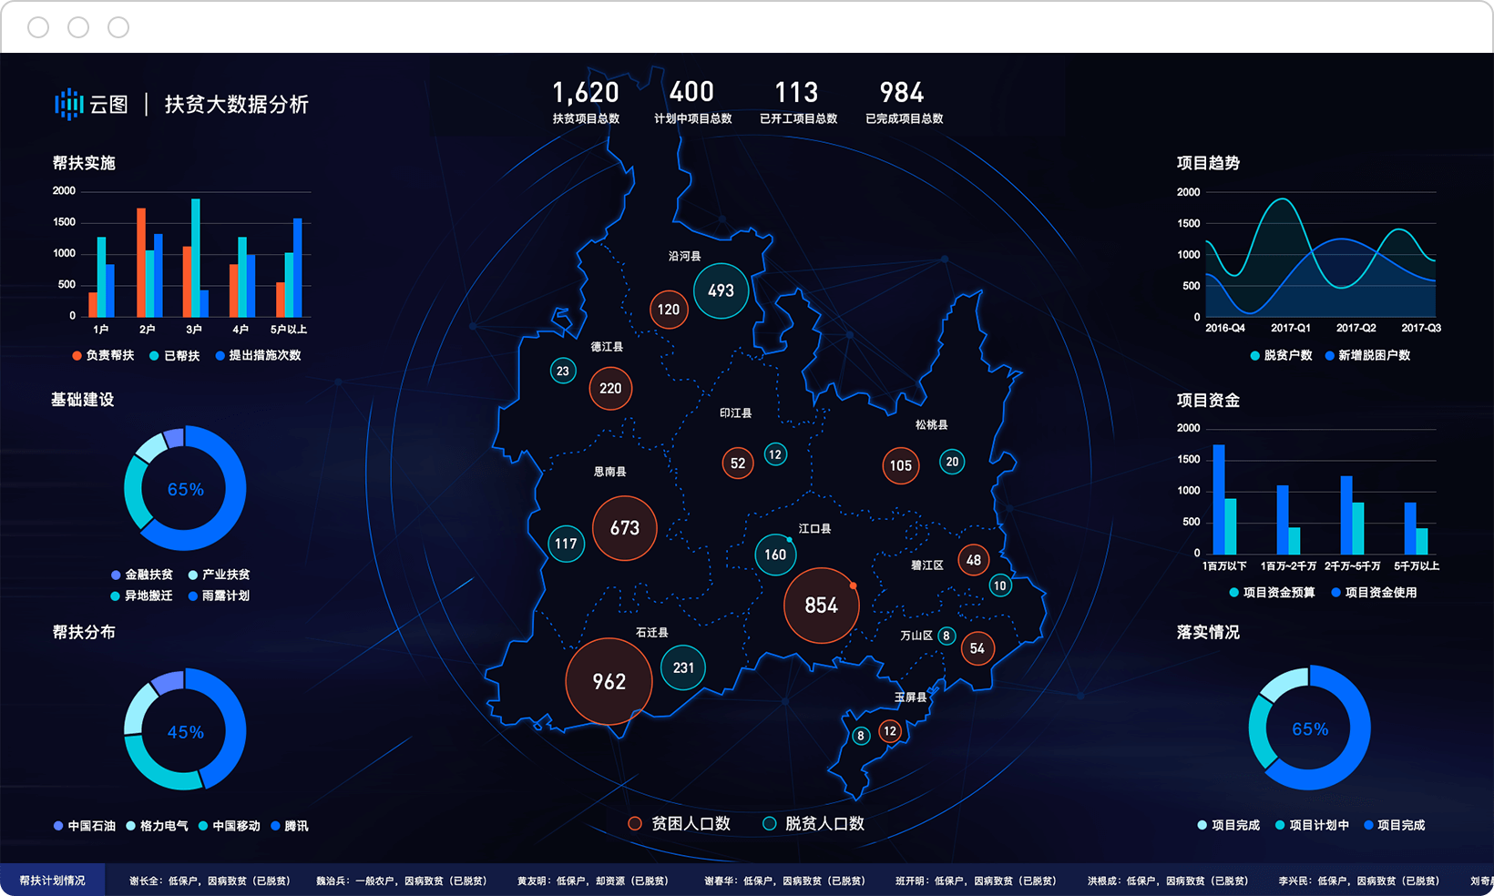Click the 云图 logo icon

coord(69,104)
